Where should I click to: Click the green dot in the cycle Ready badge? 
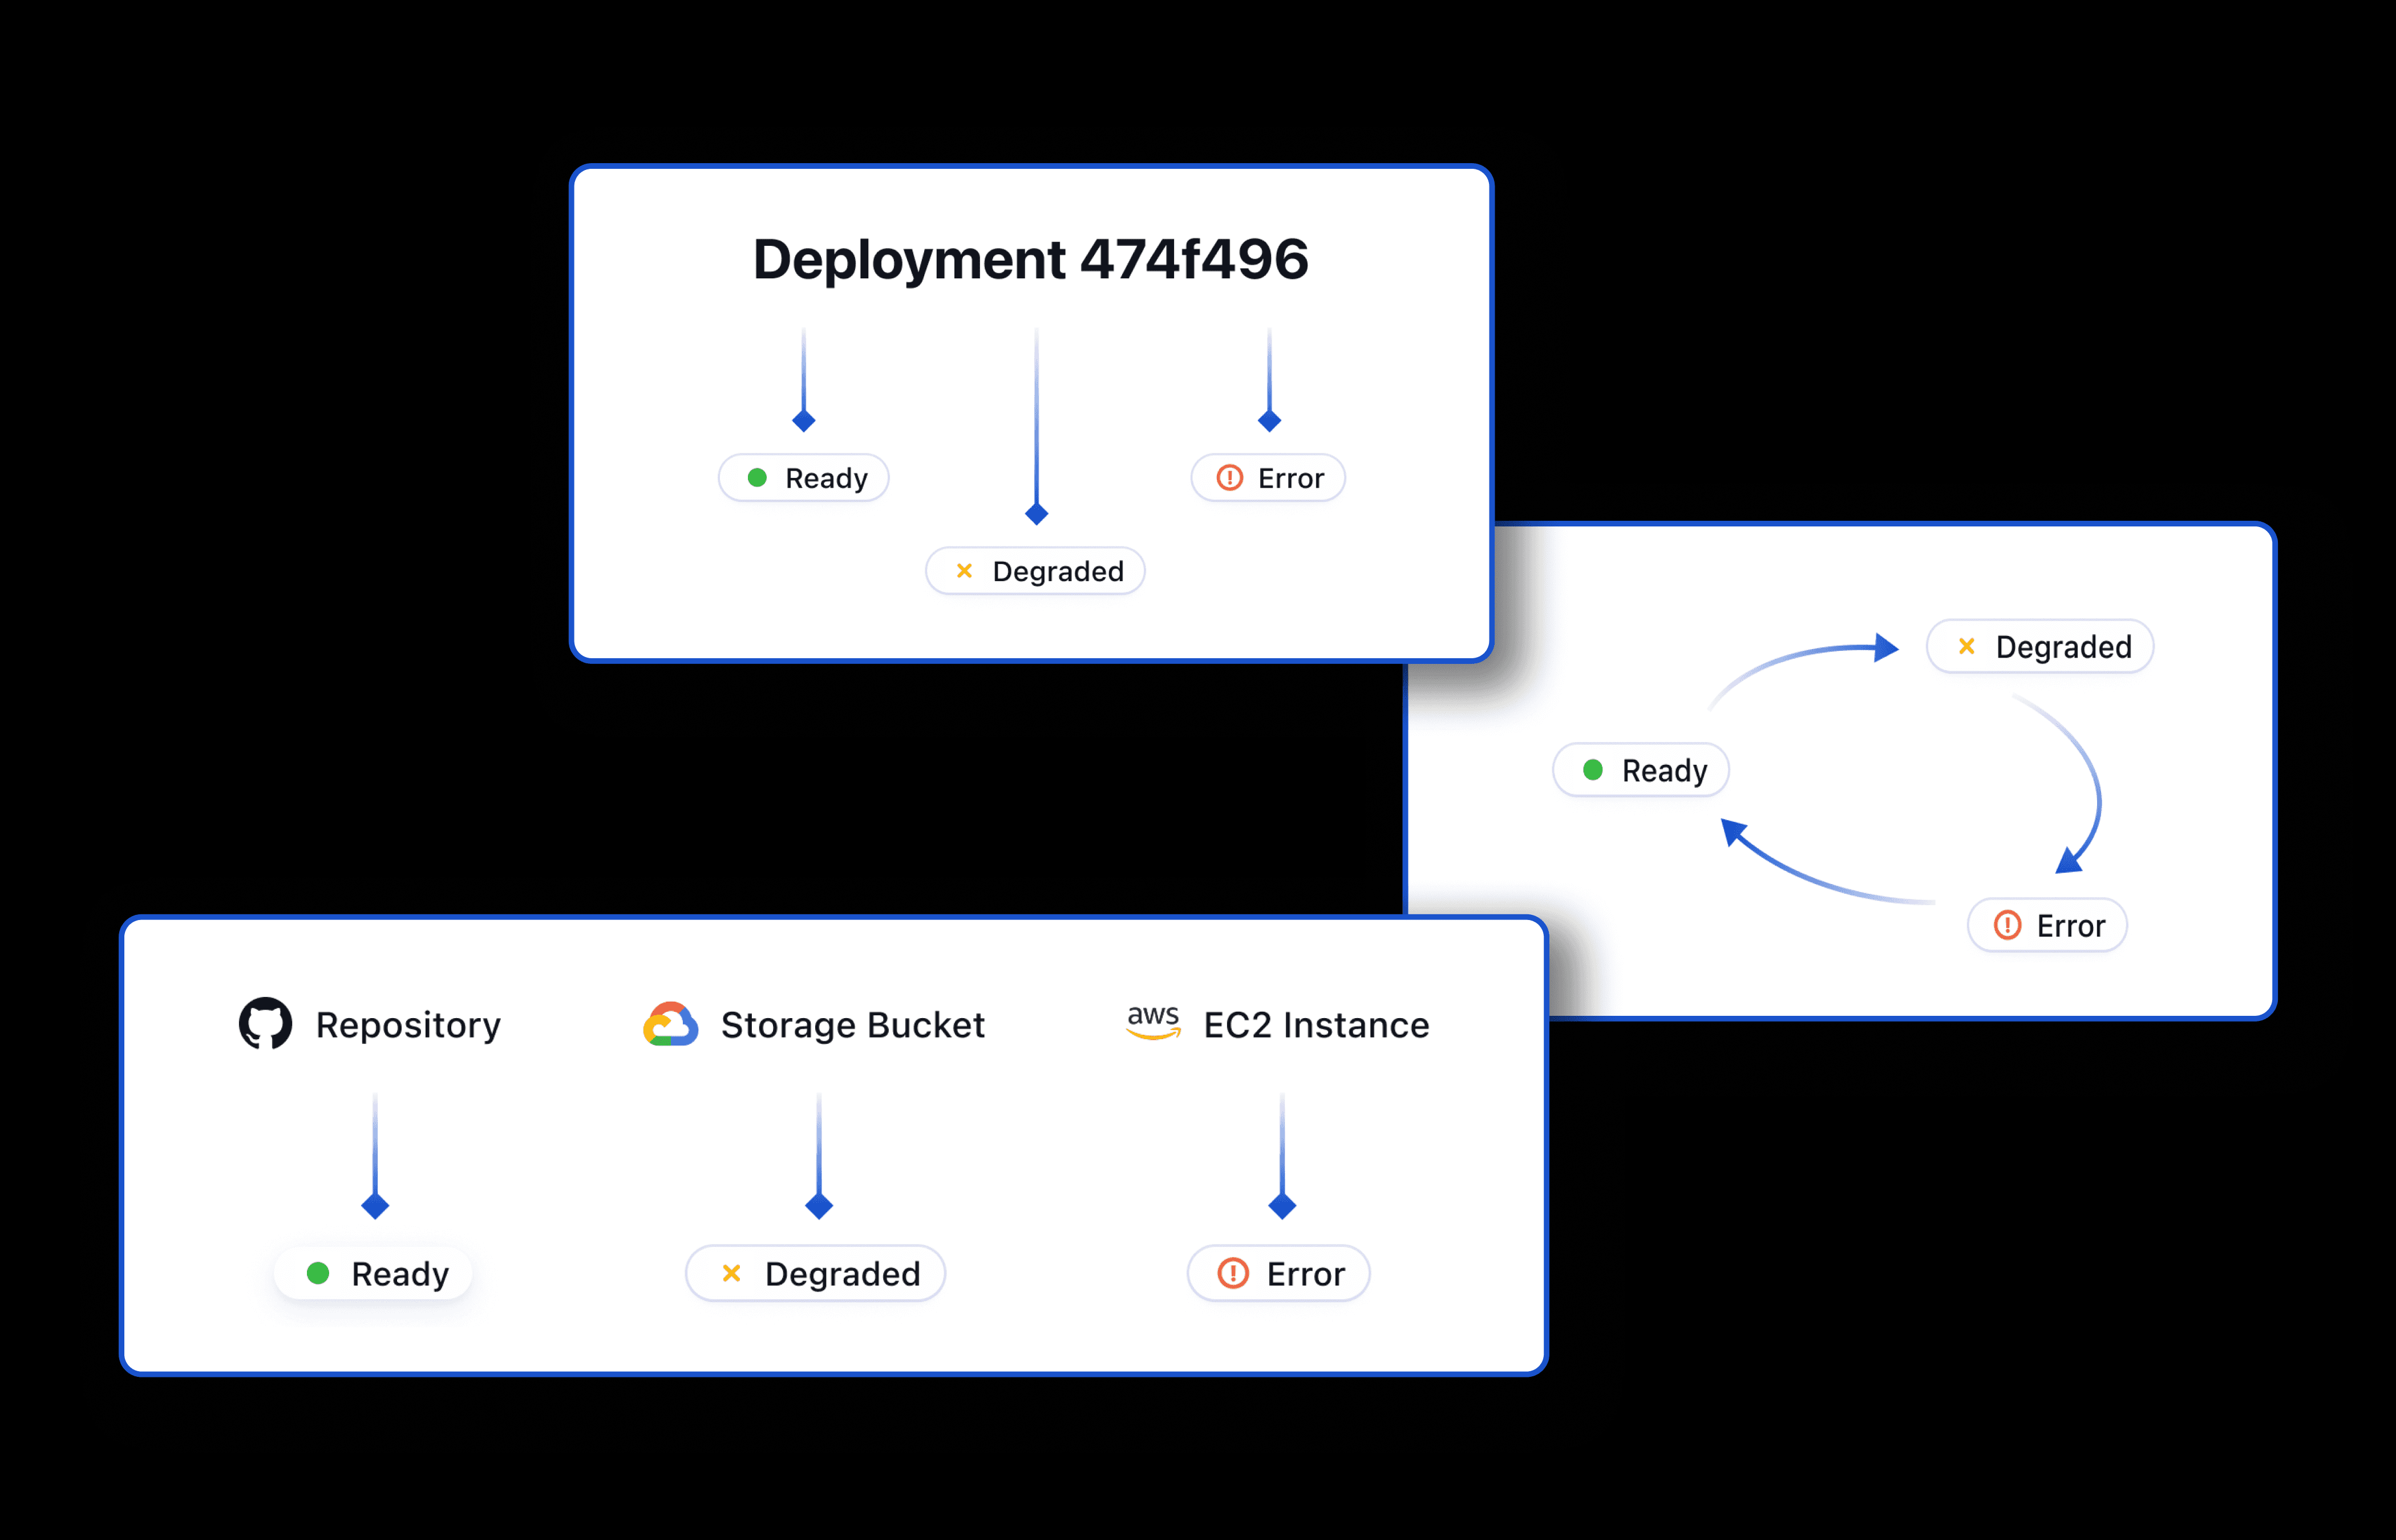point(1593,770)
